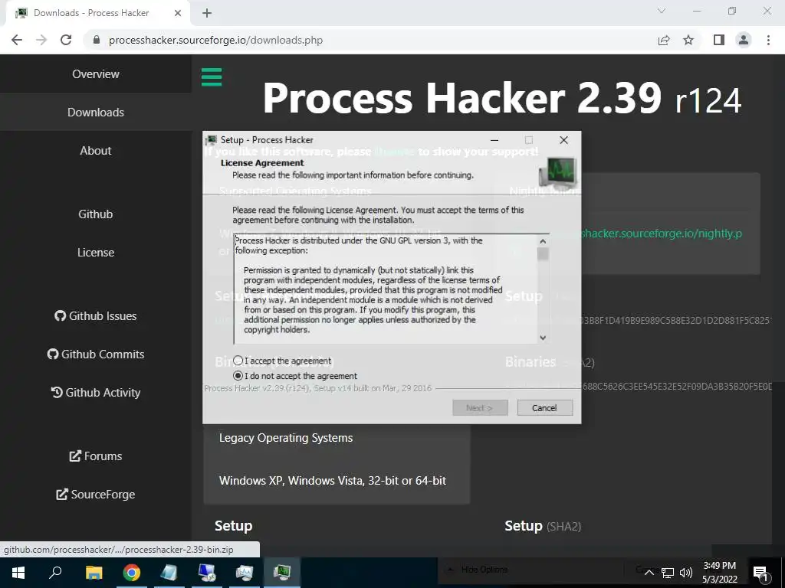This screenshot has height=588, width=785.
Task: Click the site lock security icon
Action: (x=97, y=40)
